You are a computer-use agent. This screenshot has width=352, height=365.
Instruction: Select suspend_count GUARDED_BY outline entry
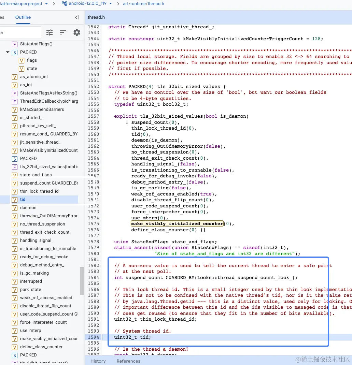tap(49, 183)
